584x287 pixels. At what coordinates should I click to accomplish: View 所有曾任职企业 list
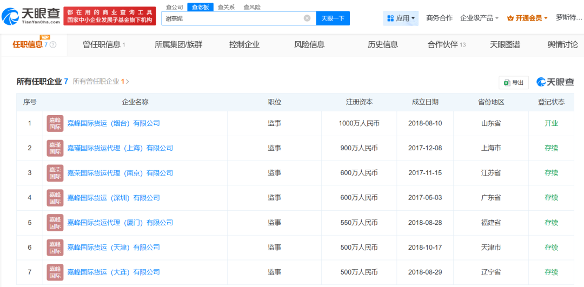[101, 82]
